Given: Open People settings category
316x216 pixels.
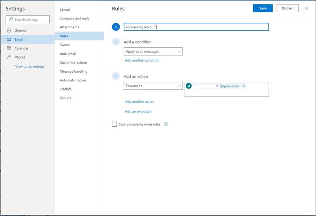Looking at the screenshot, I should [28, 57].
